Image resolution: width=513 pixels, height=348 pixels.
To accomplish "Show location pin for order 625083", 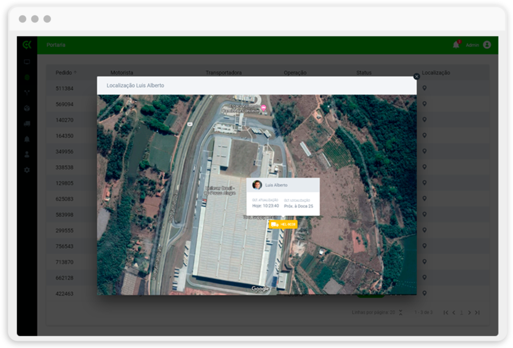I will pyautogui.click(x=424, y=198).
